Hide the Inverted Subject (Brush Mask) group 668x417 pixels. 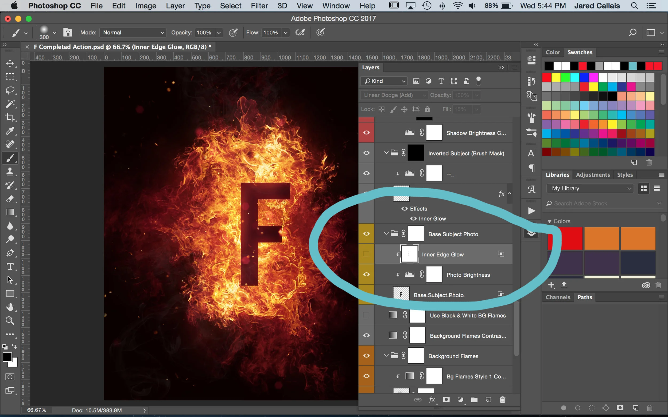tap(366, 153)
